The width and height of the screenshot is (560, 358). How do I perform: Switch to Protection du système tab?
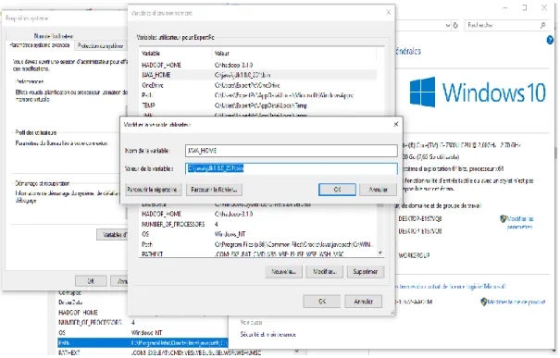pyautogui.click(x=100, y=45)
